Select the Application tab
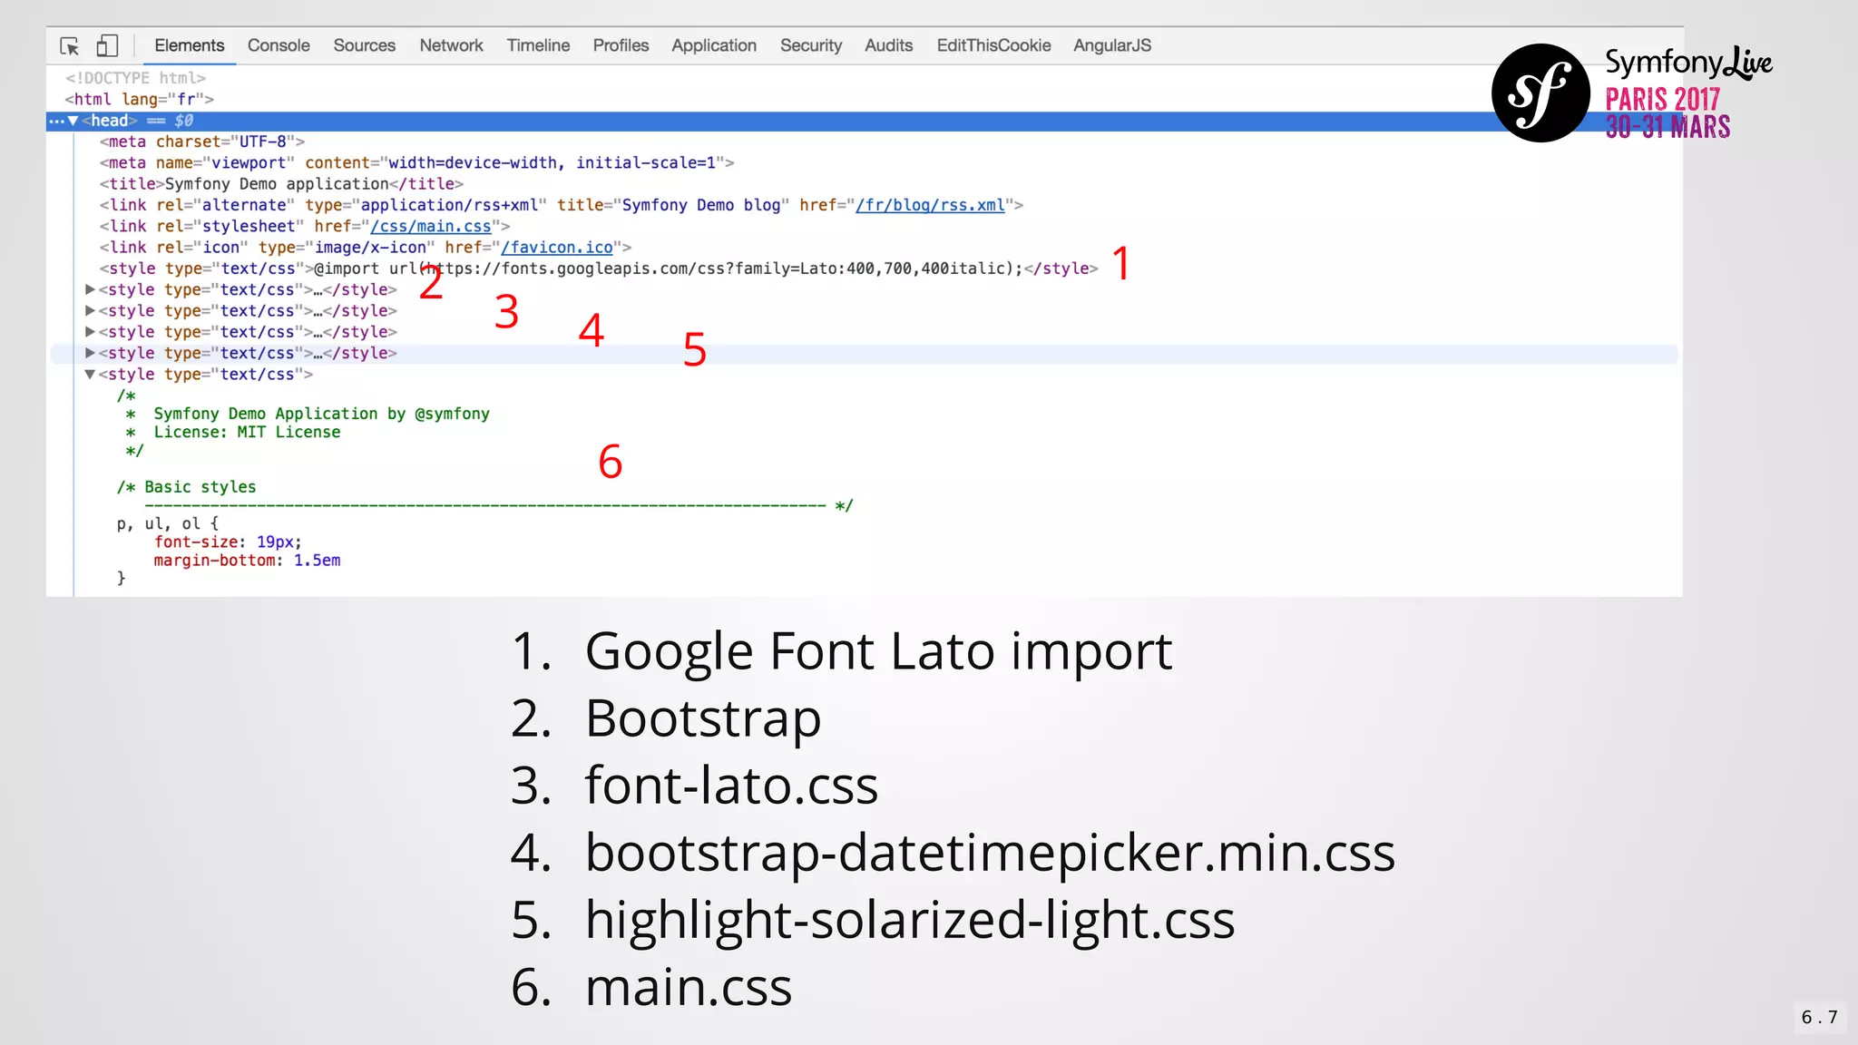 pos(713,45)
